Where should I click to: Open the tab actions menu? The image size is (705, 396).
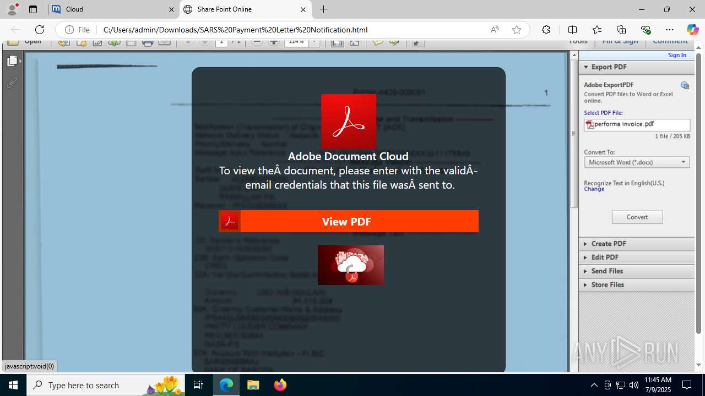tap(33, 9)
